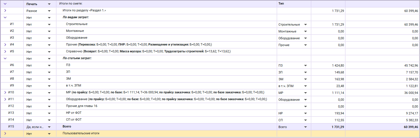Expand row И4 'Прочие' details
This screenshot has width=420, height=138.
pos(5,45)
